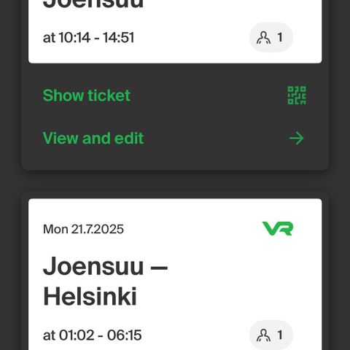Open View and edit for first trip

point(93,138)
